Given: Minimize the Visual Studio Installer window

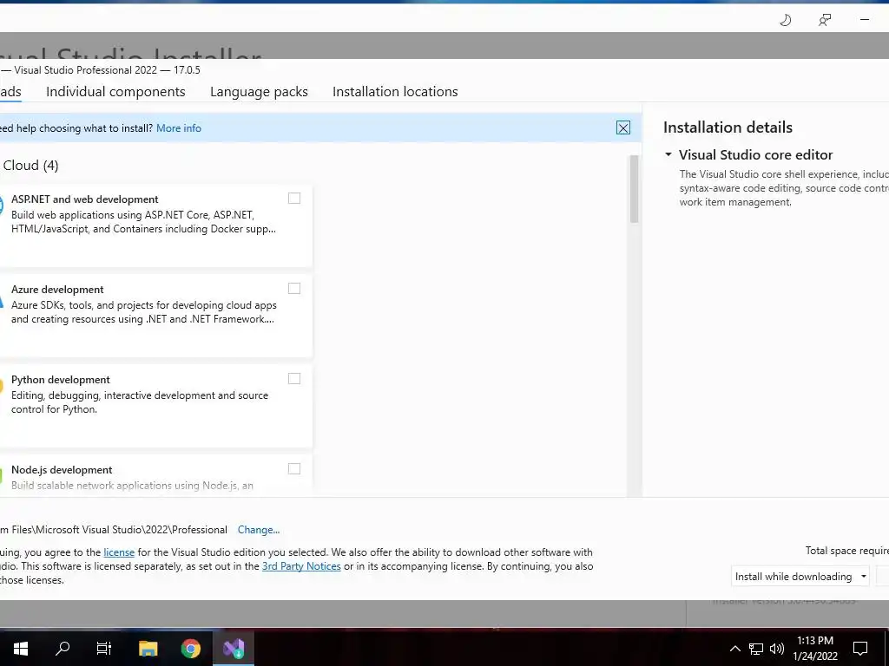Looking at the screenshot, I should pyautogui.click(x=865, y=20).
